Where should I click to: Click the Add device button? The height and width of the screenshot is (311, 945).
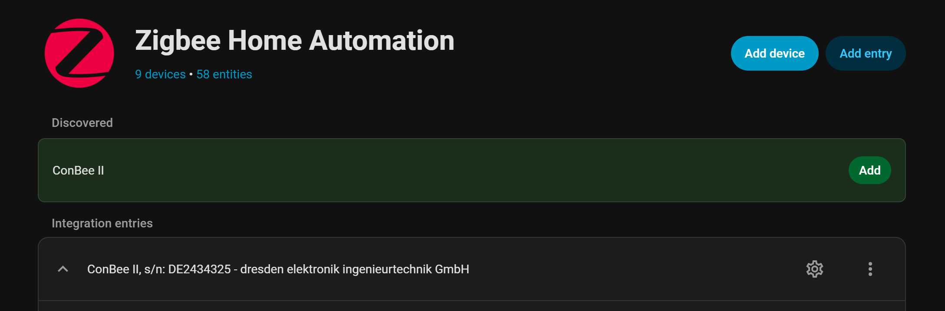774,53
